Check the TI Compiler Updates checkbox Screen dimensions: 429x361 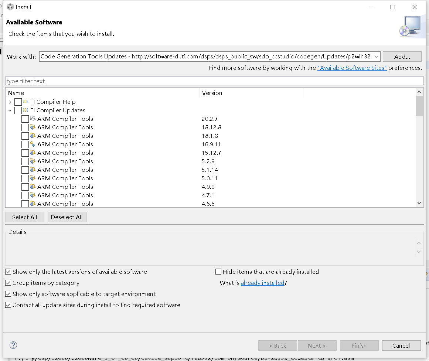(18, 110)
